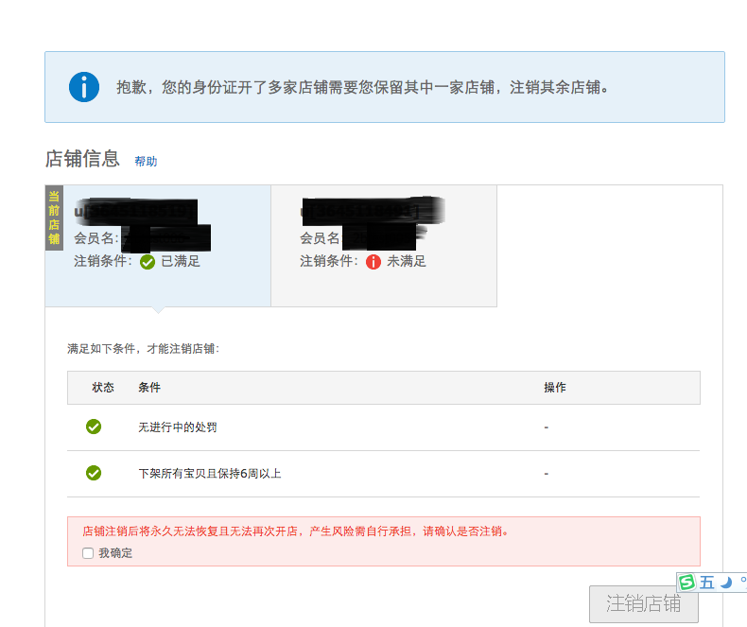Click the blue info icon in the notice banner
This screenshot has width=747, height=627.
click(x=84, y=87)
